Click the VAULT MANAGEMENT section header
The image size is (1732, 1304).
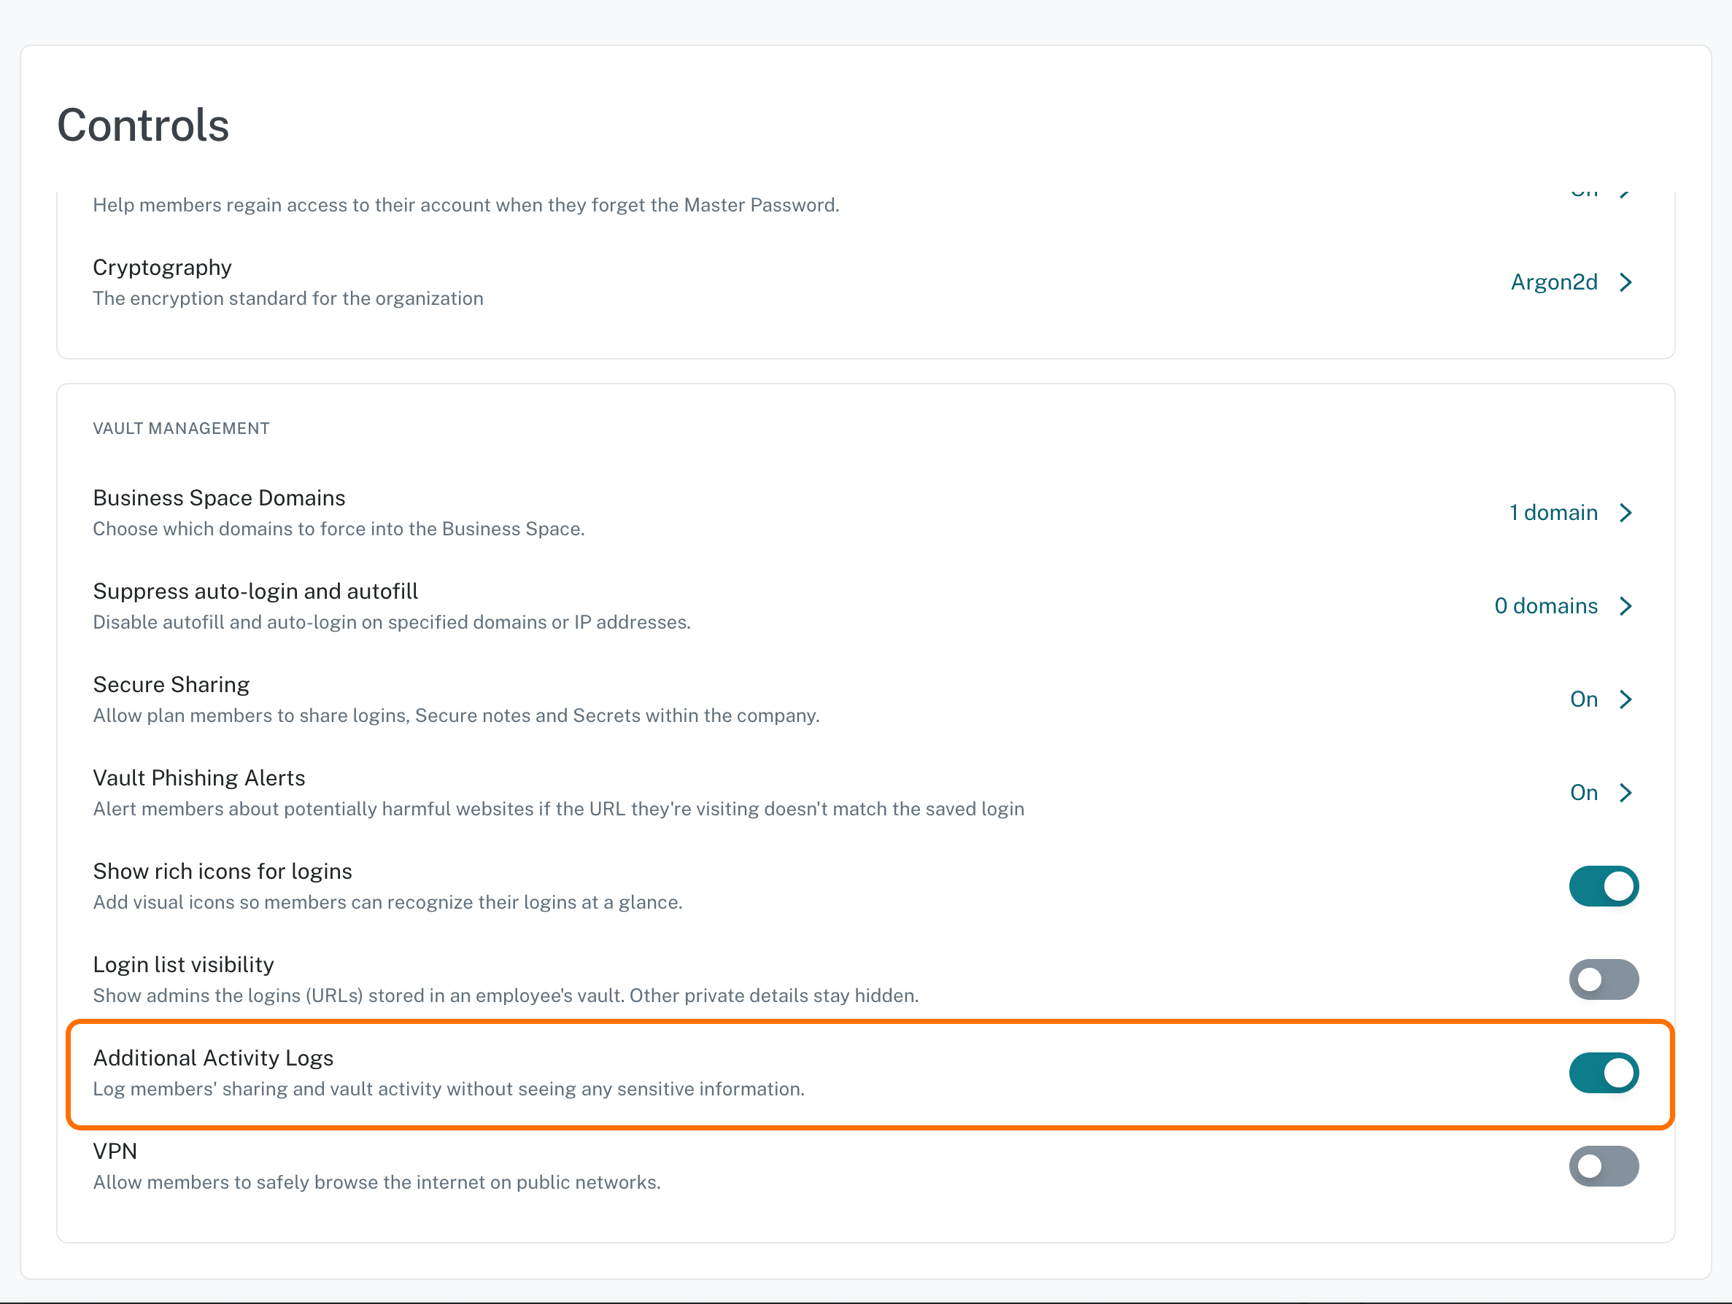(181, 428)
